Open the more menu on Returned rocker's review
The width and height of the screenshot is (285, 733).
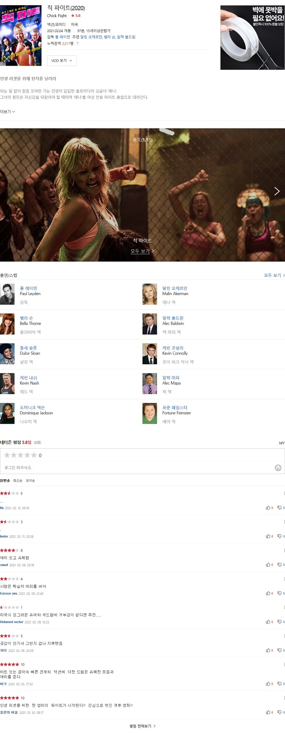coord(284,608)
